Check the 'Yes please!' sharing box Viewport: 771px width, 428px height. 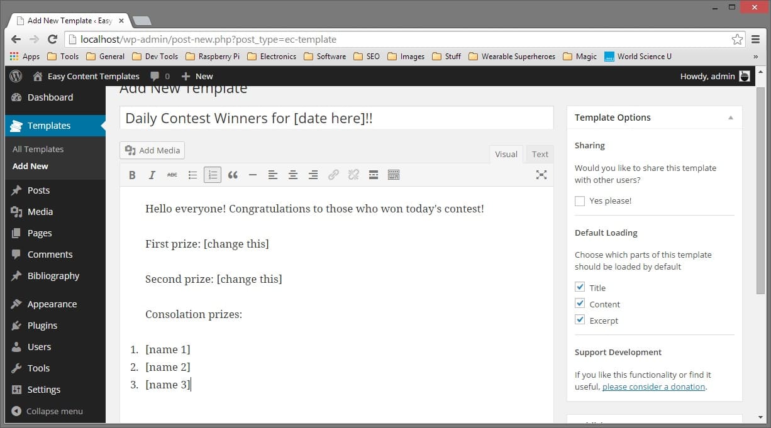click(x=580, y=201)
